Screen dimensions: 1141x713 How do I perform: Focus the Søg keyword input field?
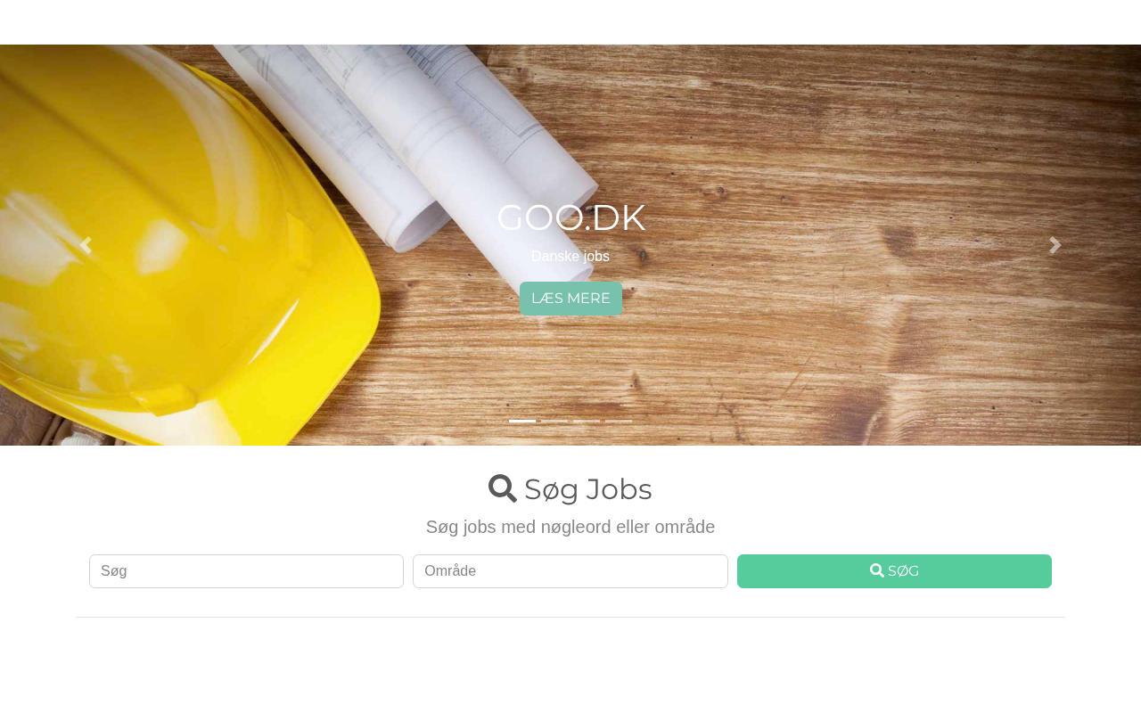(246, 571)
